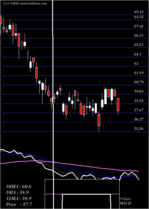Click the '50MA : 60.6' readout
The width and height of the screenshot is (149, 209).
(x=19, y=187)
